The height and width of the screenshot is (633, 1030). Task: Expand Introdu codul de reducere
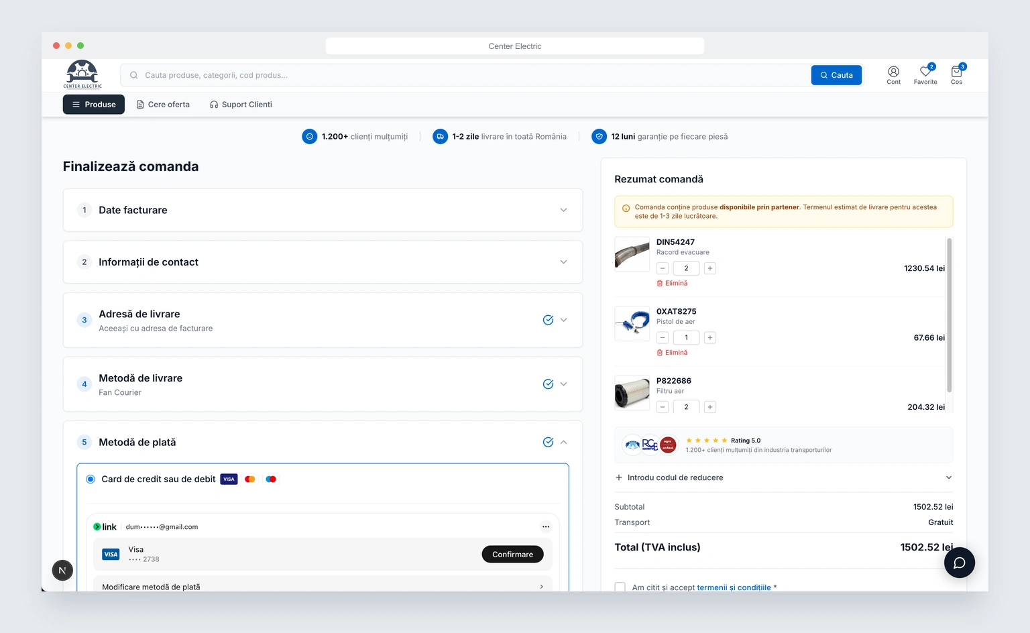(783, 477)
